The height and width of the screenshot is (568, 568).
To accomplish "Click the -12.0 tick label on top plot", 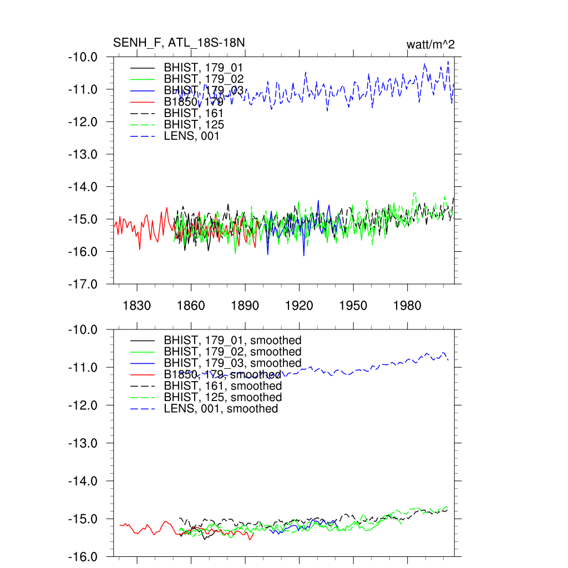I will click(x=83, y=121).
